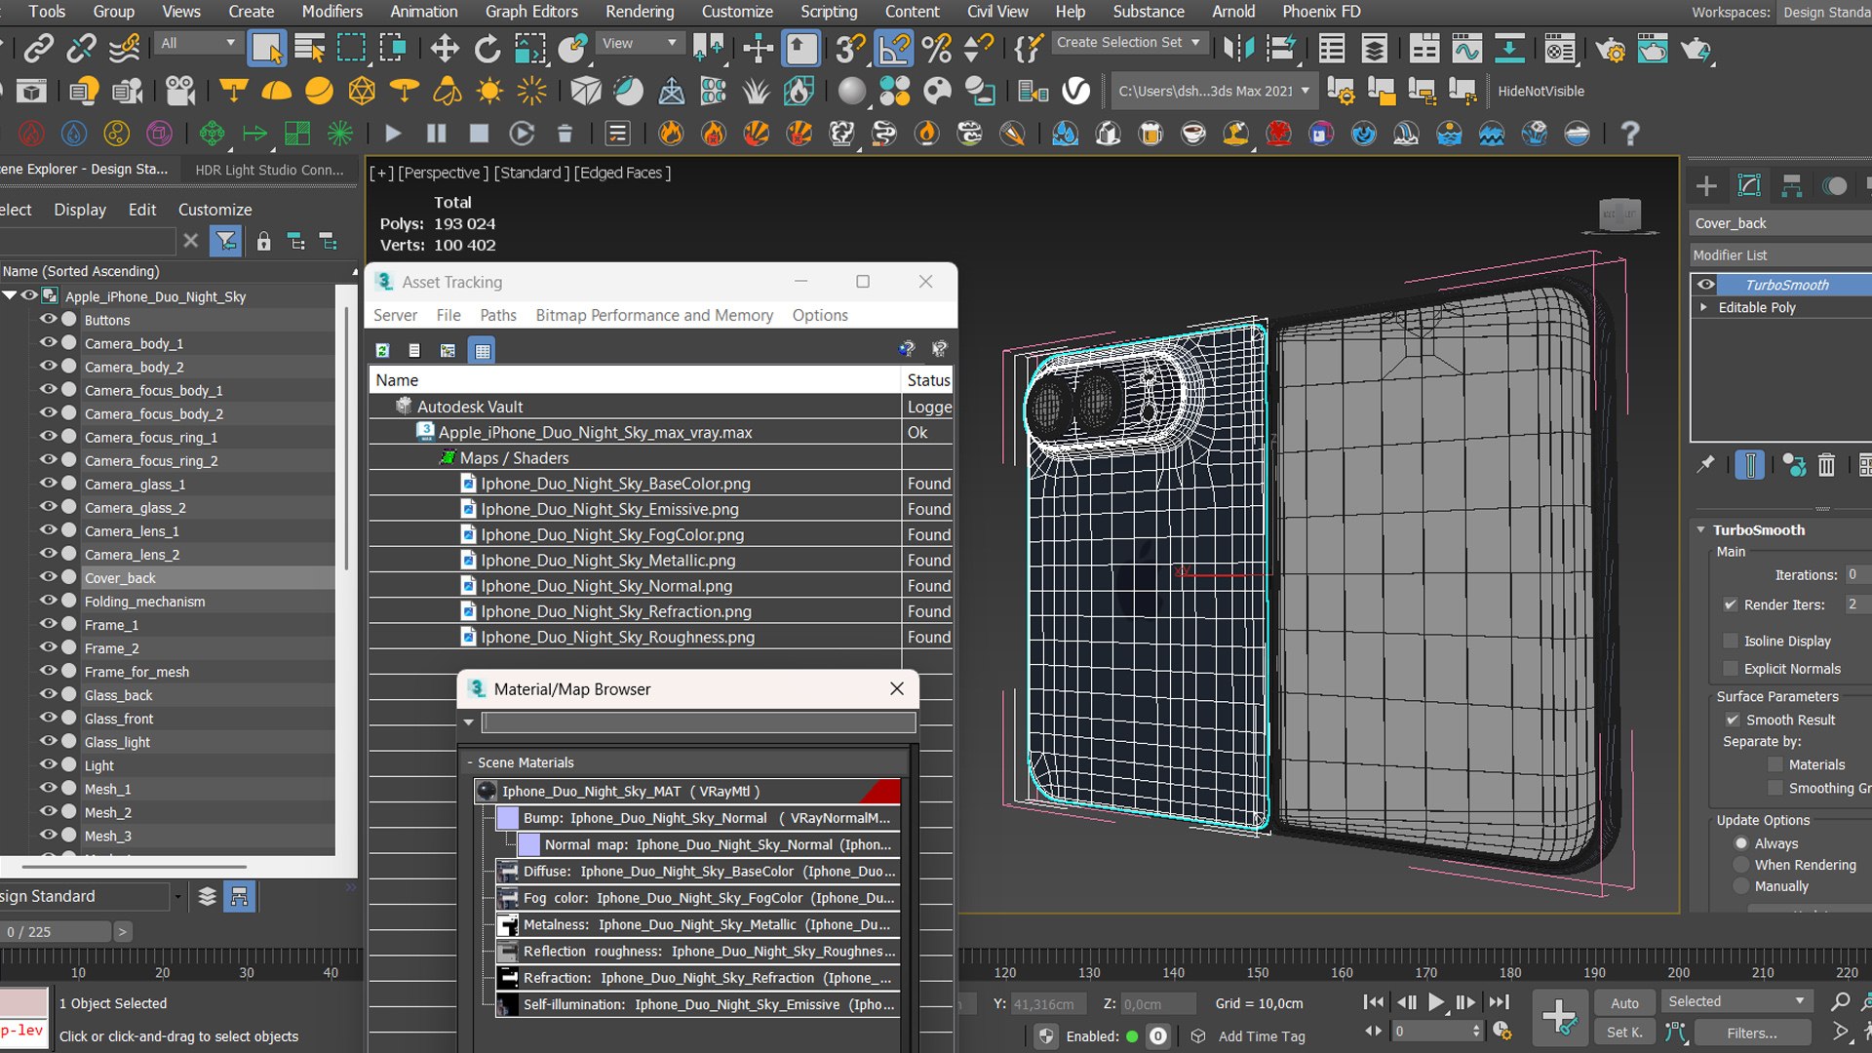Open the Render Setup teapot icon
Image resolution: width=1872 pixels, height=1053 pixels.
click(x=1610, y=48)
